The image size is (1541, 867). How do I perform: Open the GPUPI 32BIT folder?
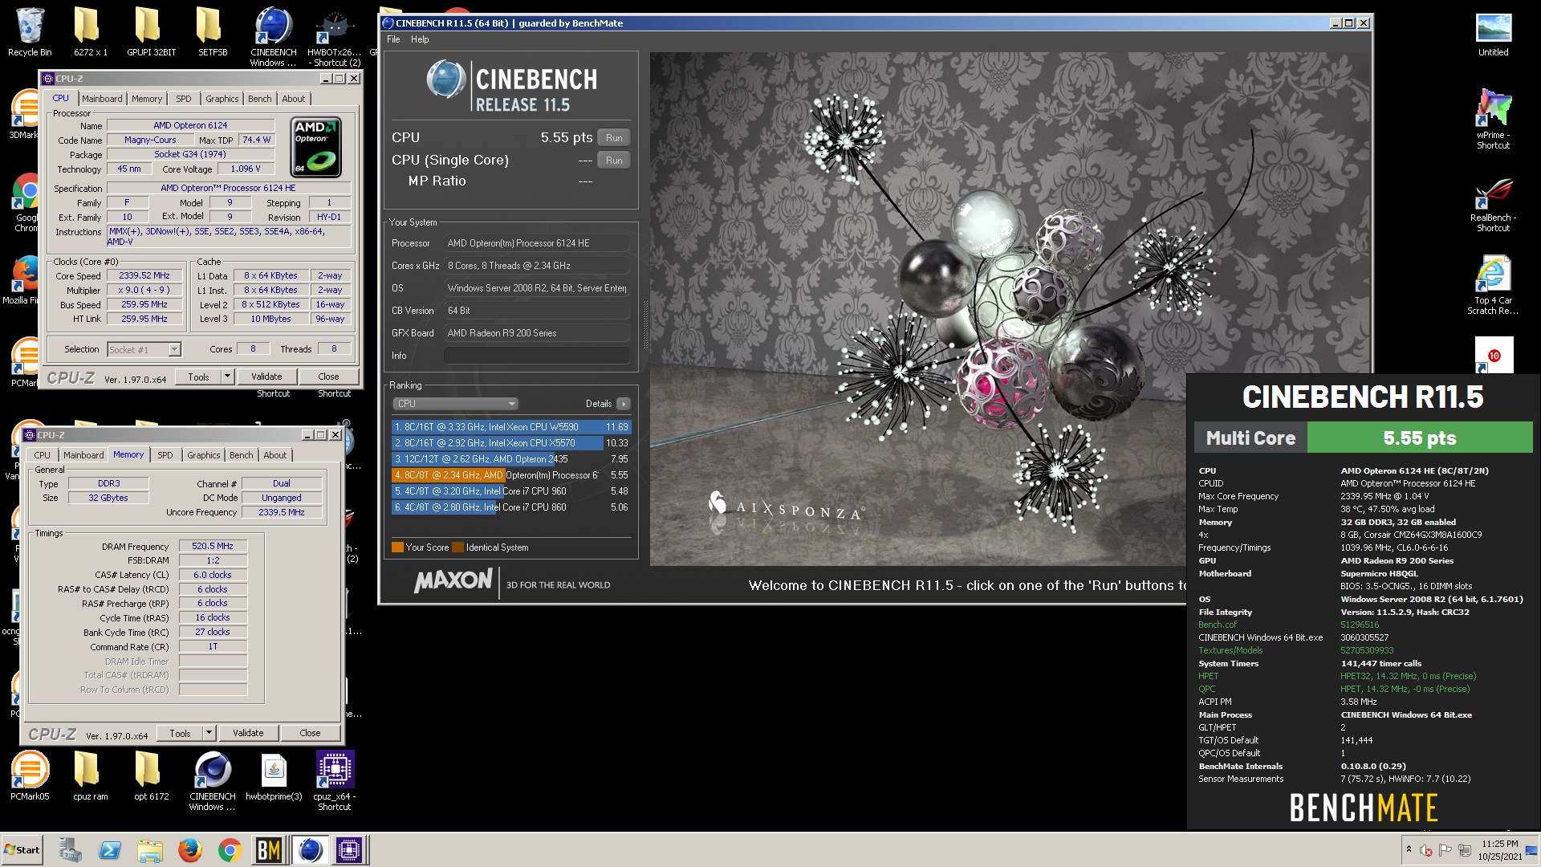click(x=151, y=32)
